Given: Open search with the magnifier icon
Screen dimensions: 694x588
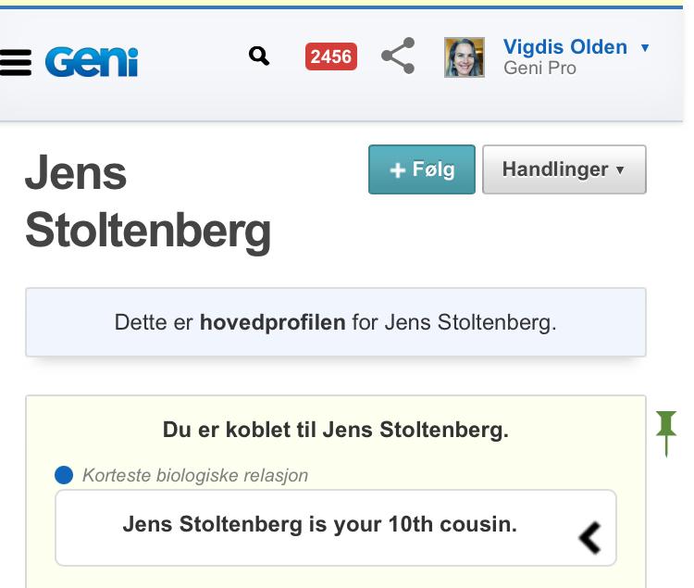Looking at the screenshot, I should coord(260,56).
